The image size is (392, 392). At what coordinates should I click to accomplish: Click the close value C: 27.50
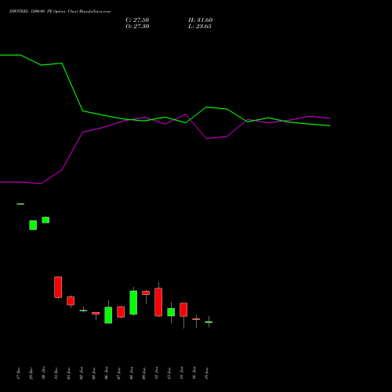tap(137, 20)
